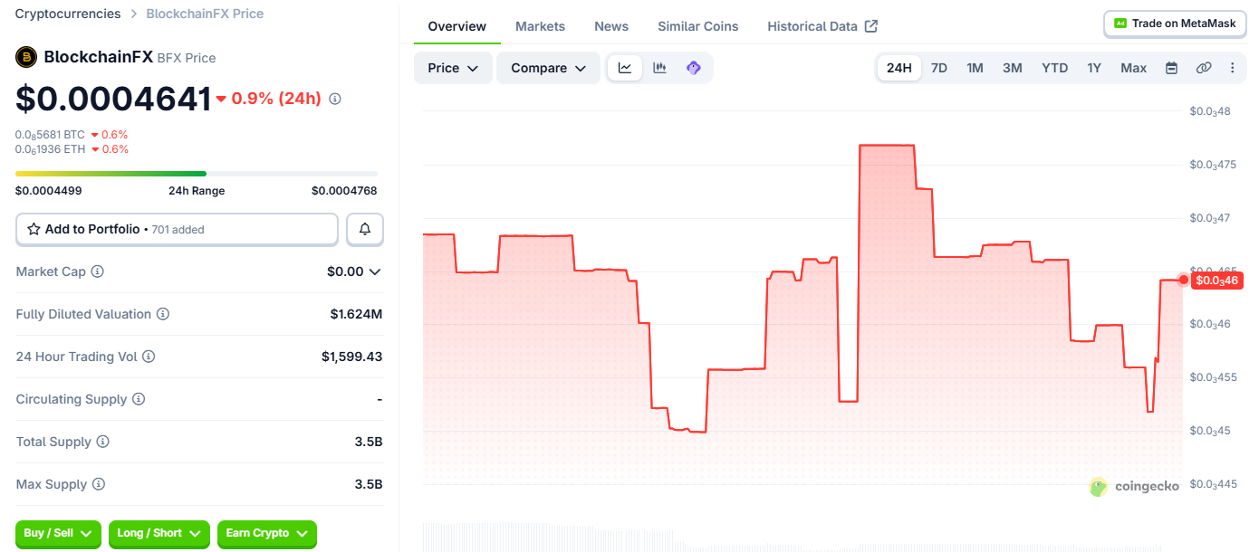Viewport: 1259px width, 552px height.
Task: Click external link icon beside Historical Data
Action: pyautogui.click(x=871, y=26)
